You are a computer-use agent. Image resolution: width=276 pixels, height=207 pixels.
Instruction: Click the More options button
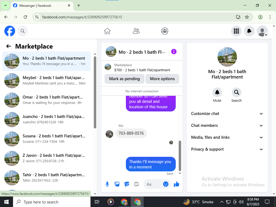[162, 79]
